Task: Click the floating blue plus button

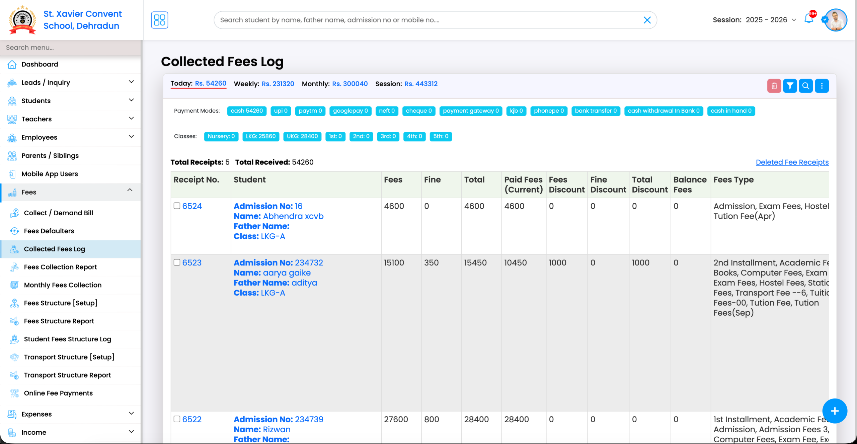Action: 835,411
